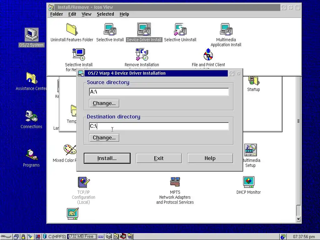
Task: Open the DHCP Monitor icon
Action: coord(248,182)
